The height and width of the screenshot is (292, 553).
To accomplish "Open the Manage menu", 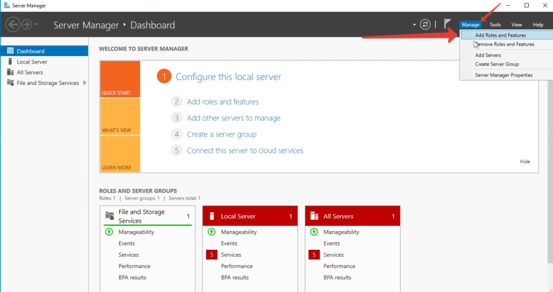I will pyautogui.click(x=470, y=25).
